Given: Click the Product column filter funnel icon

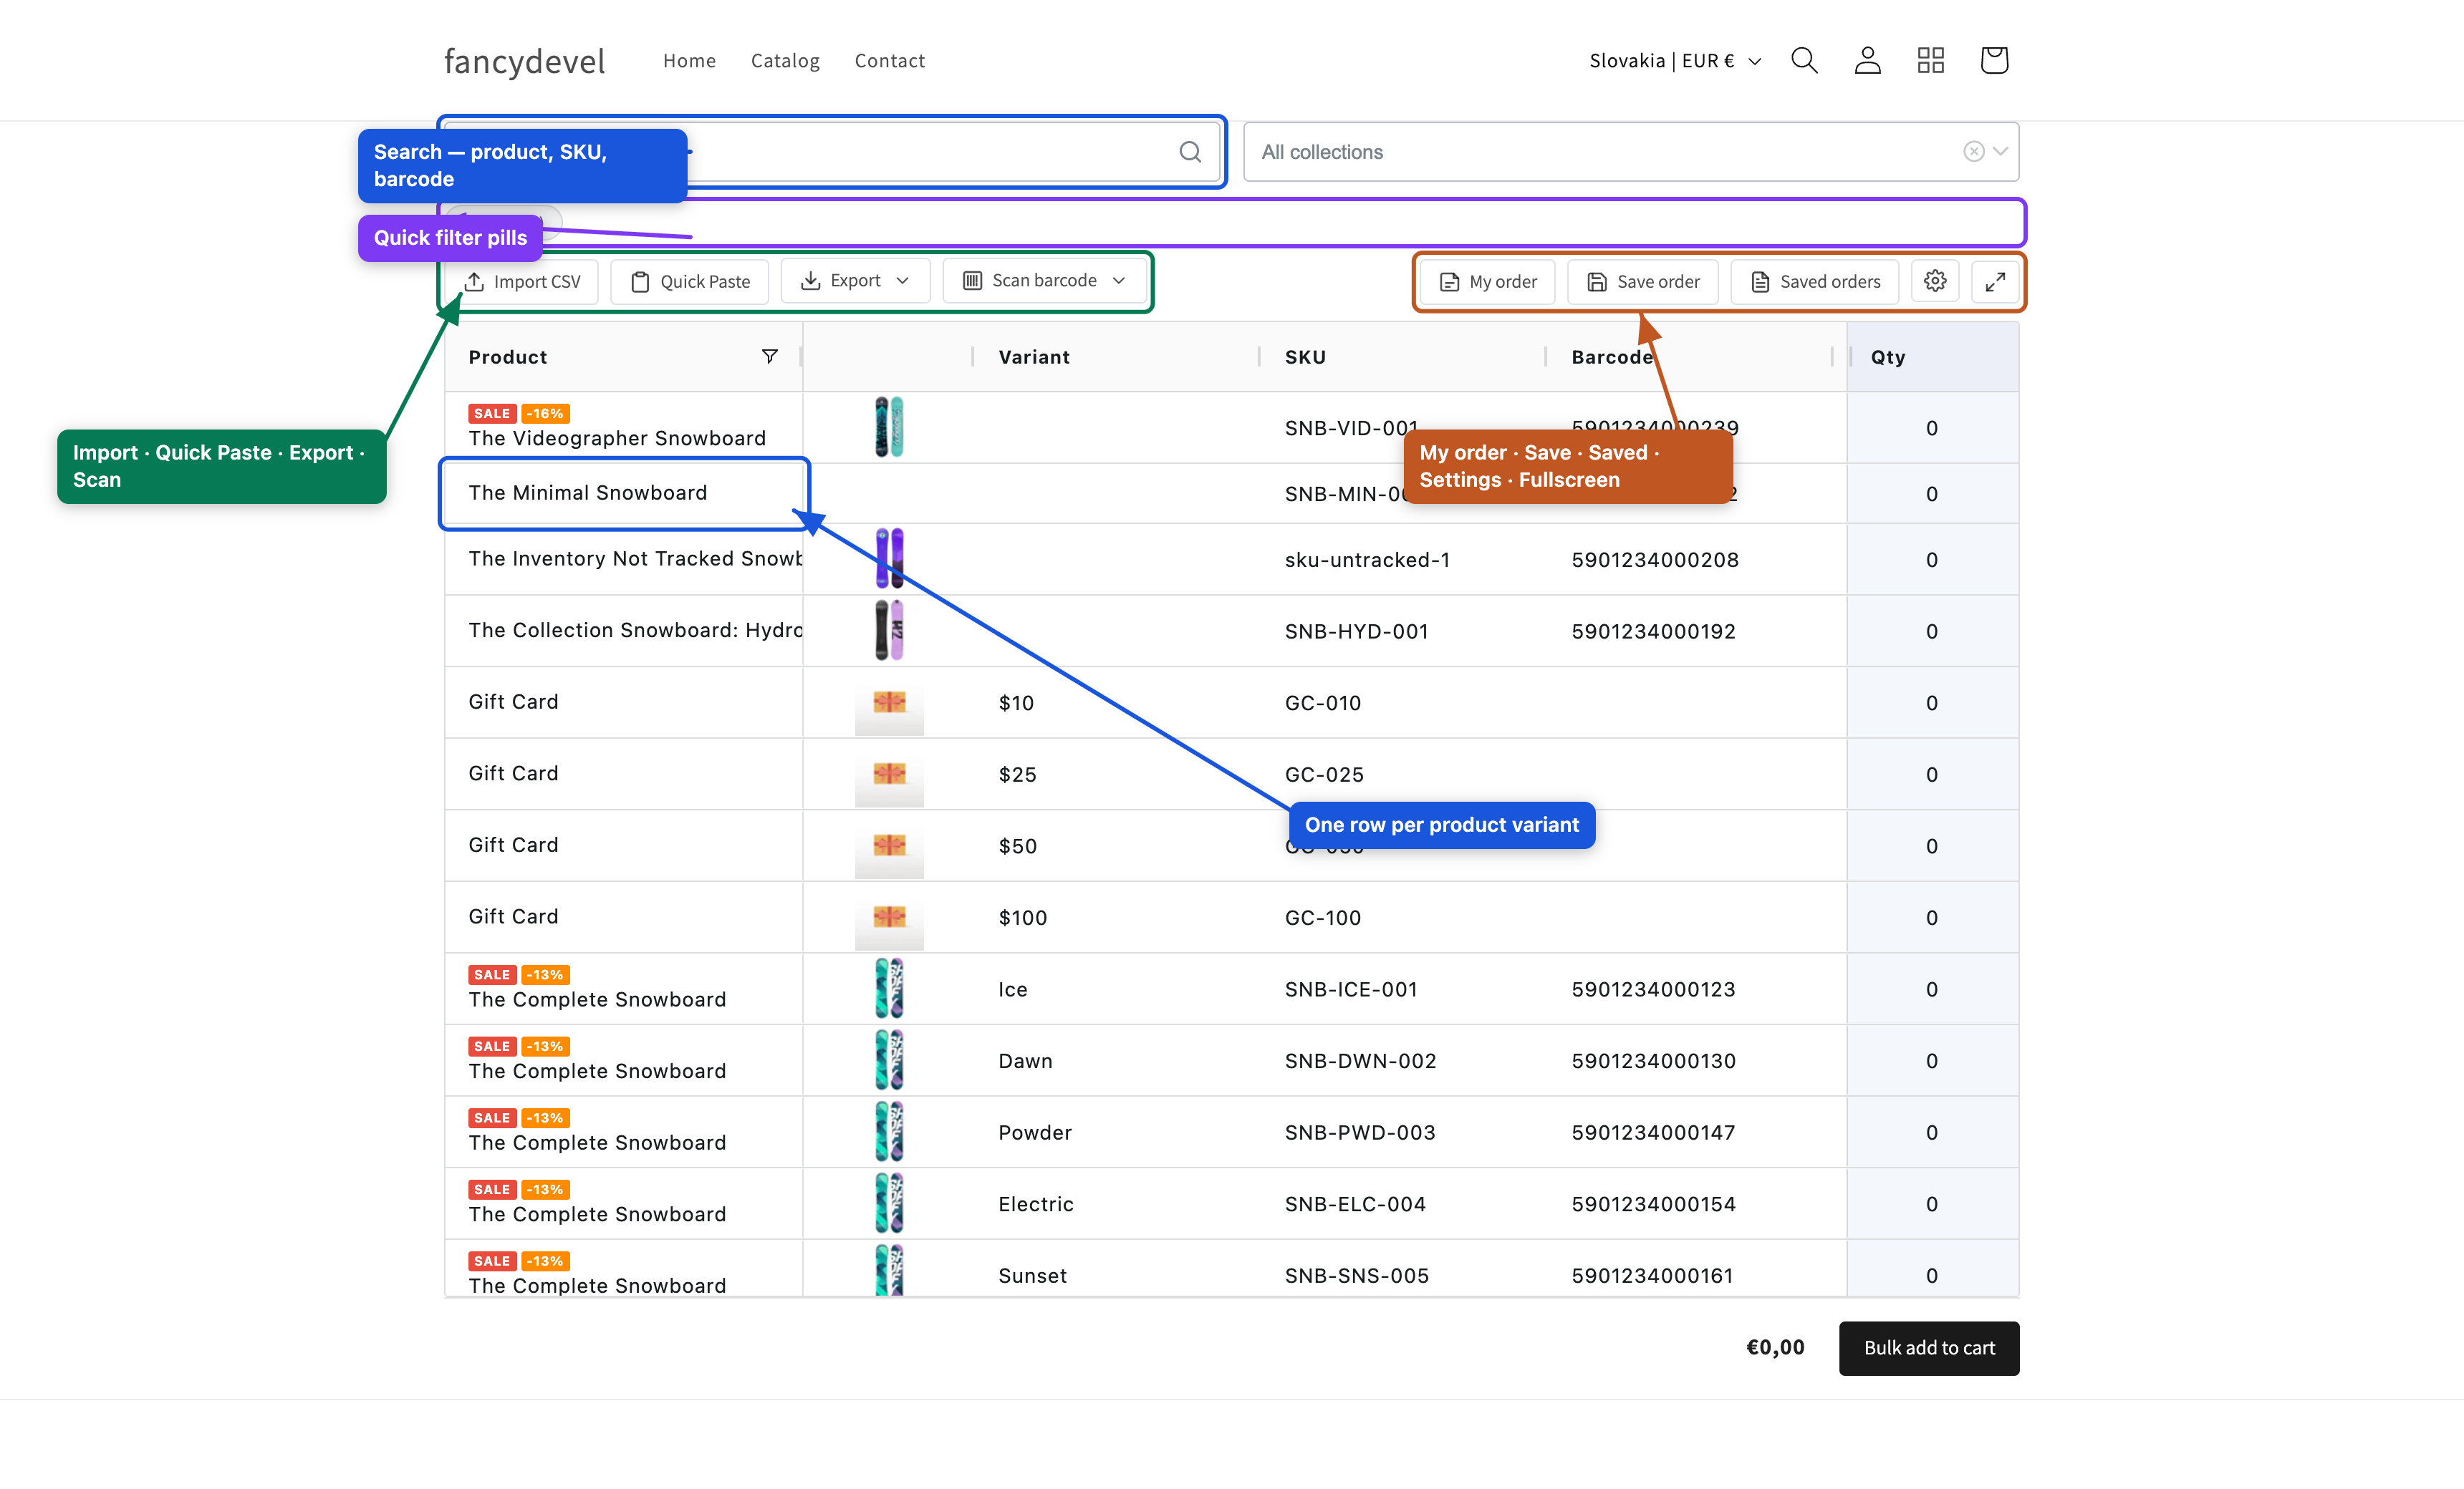Looking at the screenshot, I should pos(769,357).
